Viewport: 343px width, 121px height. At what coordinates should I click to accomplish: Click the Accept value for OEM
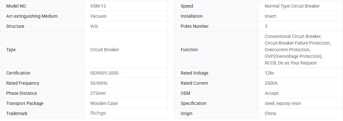[272, 93]
